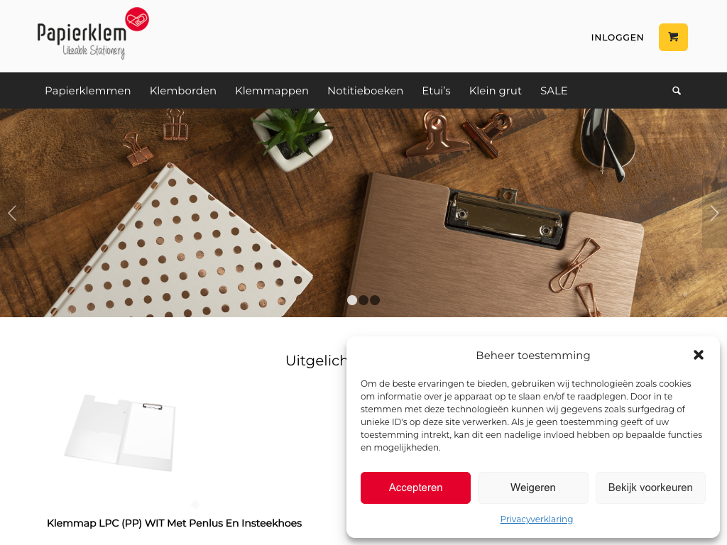Click the Weigeren button
Image resolution: width=727 pixels, height=545 pixels.
tap(532, 488)
